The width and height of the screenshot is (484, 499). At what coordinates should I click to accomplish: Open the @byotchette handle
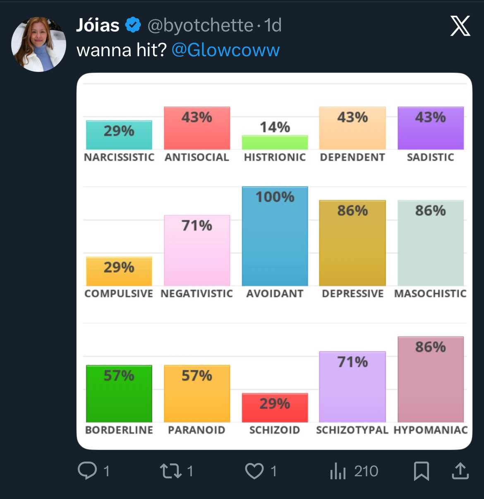click(x=200, y=25)
